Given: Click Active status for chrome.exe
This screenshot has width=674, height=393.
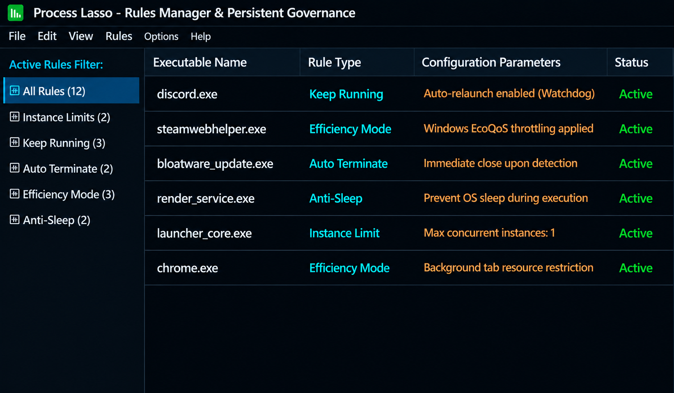Looking at the screenshot, I should [636, 268].
